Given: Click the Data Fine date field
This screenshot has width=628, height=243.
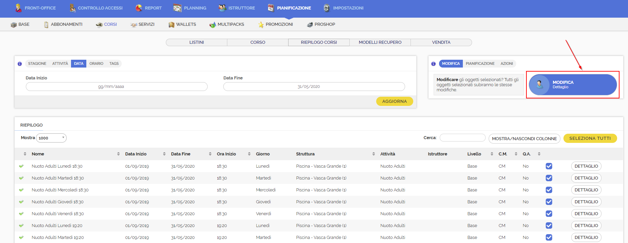Looking at the screenshot, I should [x=314, y=87].
